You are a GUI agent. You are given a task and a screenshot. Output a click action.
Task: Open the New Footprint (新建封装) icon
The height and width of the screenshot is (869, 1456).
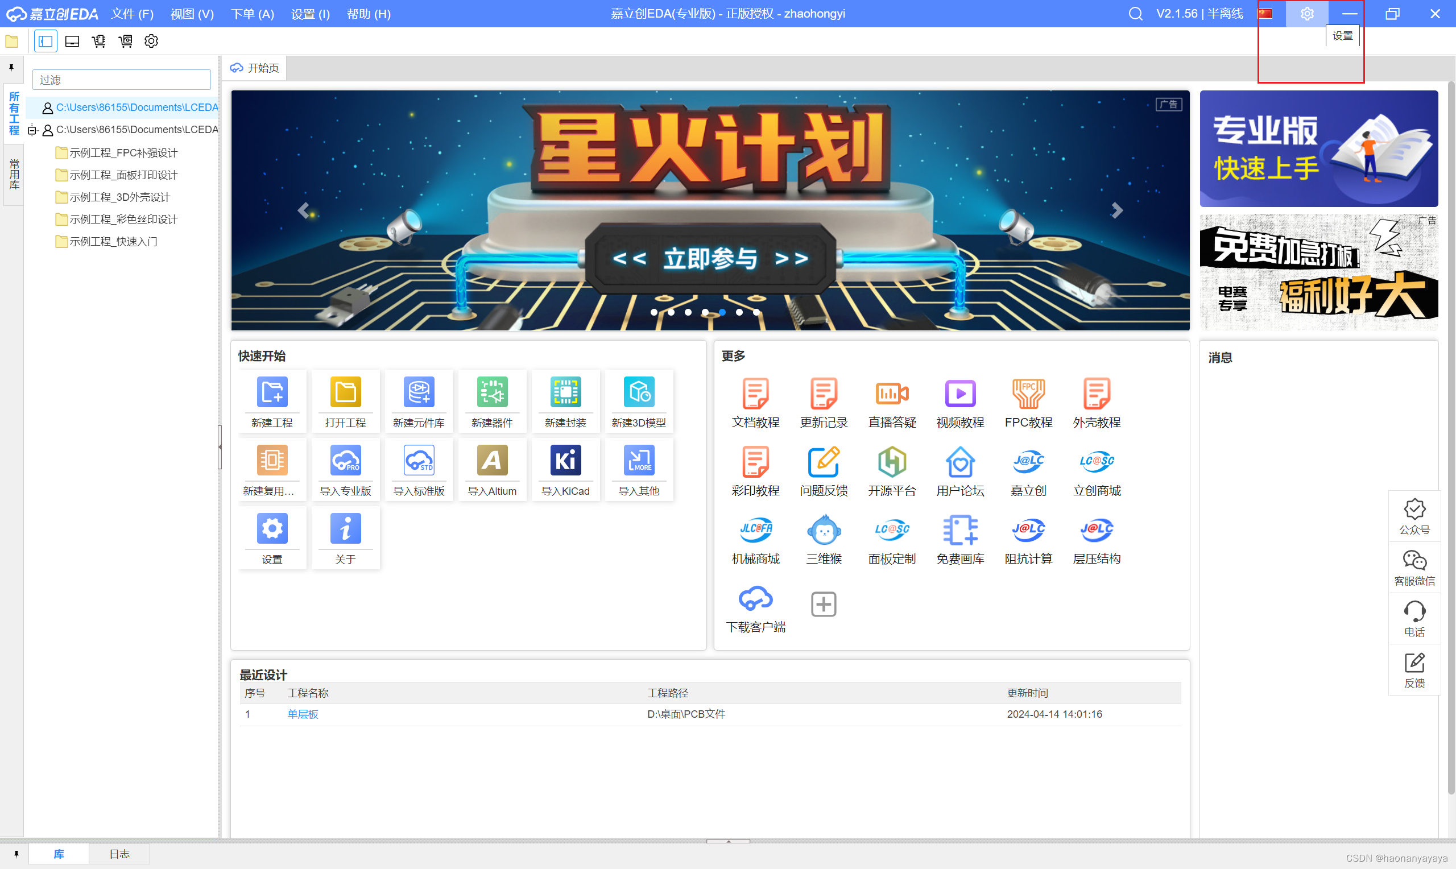coord(565,392)
